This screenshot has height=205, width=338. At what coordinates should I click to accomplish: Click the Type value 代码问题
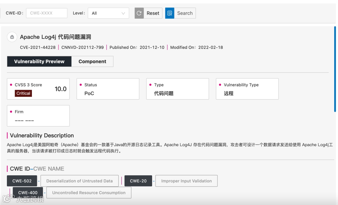[x=164, y=93]
